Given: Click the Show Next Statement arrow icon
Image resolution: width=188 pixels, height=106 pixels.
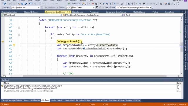Looking at the screenshot, I should pos(100,4).
